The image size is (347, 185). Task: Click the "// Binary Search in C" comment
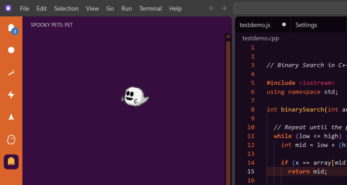pyautogui.click(x=307, y=65)
